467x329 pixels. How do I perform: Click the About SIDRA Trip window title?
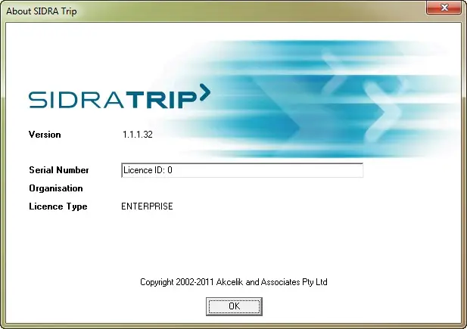42,11
